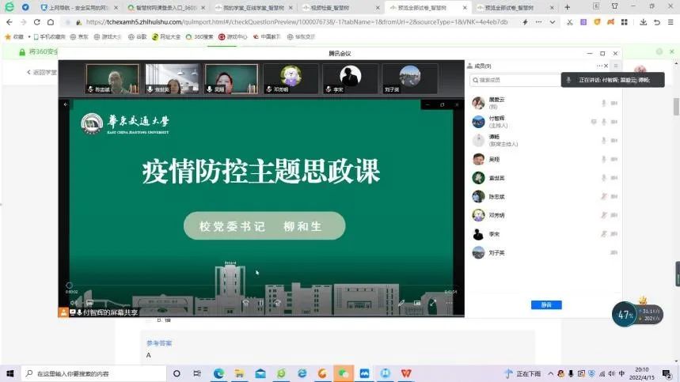The image size is (680, 382).
Task: Click the video progress bar start marker
Action: click(x=69, y=286)
